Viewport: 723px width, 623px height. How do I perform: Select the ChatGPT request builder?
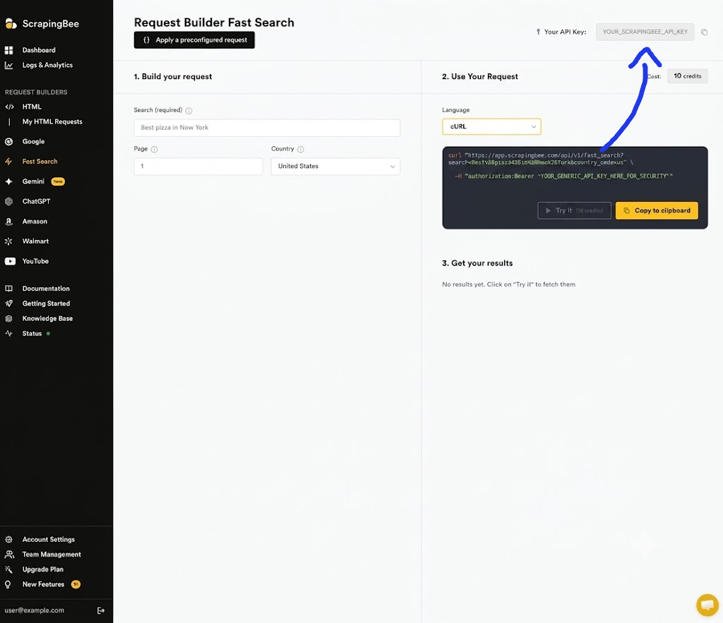coord(36,201)
